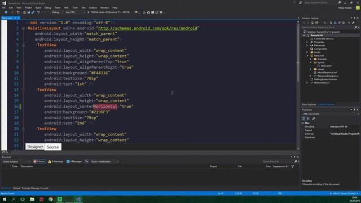Click the Navigate Backward arrow icon

6,12
